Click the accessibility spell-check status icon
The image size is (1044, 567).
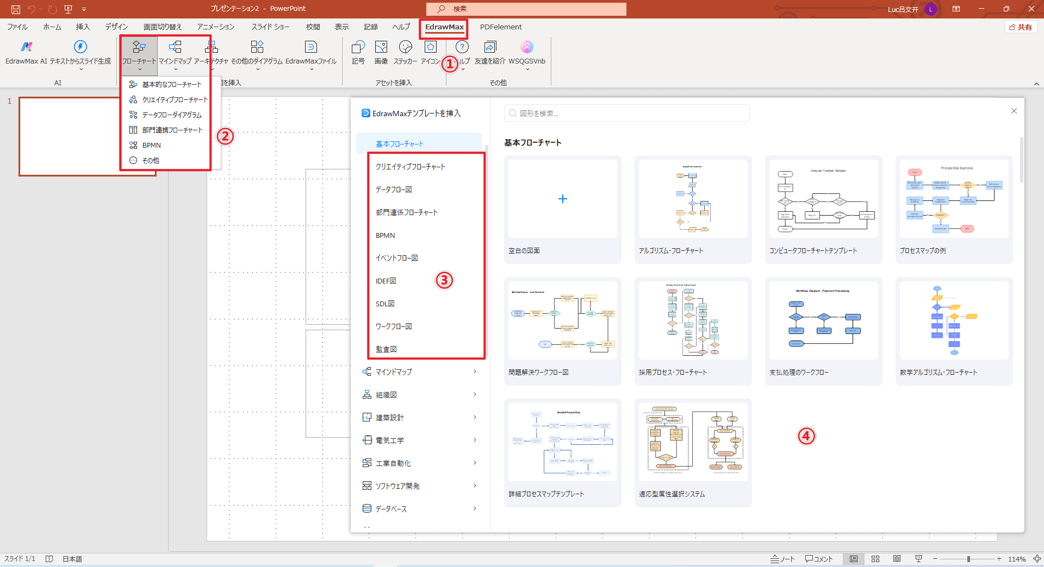pos(49,559)
